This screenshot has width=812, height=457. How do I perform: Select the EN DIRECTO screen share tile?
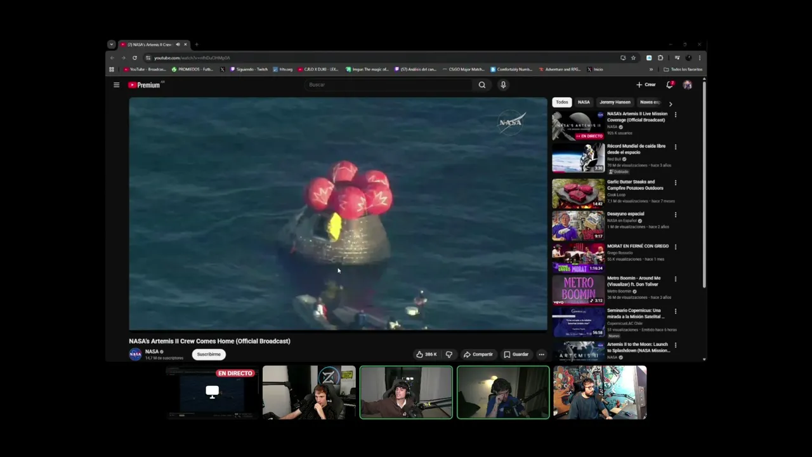point(212,392)
